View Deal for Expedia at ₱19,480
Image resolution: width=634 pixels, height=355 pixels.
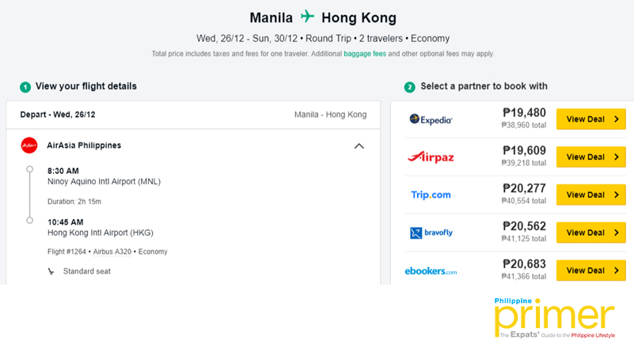[590, 119]
